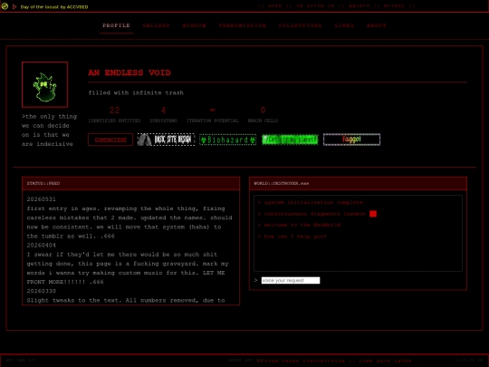Click the green Get off my planet badge
The height and width of the screenshot is (367, 489).
pyautogui.click(x=290, y=140)
